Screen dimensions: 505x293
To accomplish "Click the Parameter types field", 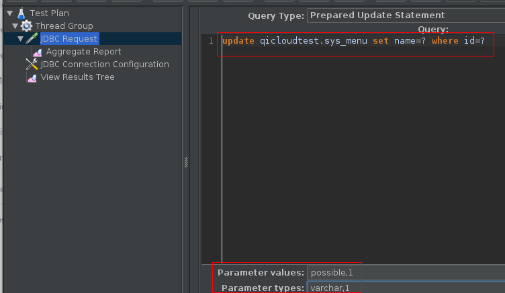I will (x=406, y=288).
